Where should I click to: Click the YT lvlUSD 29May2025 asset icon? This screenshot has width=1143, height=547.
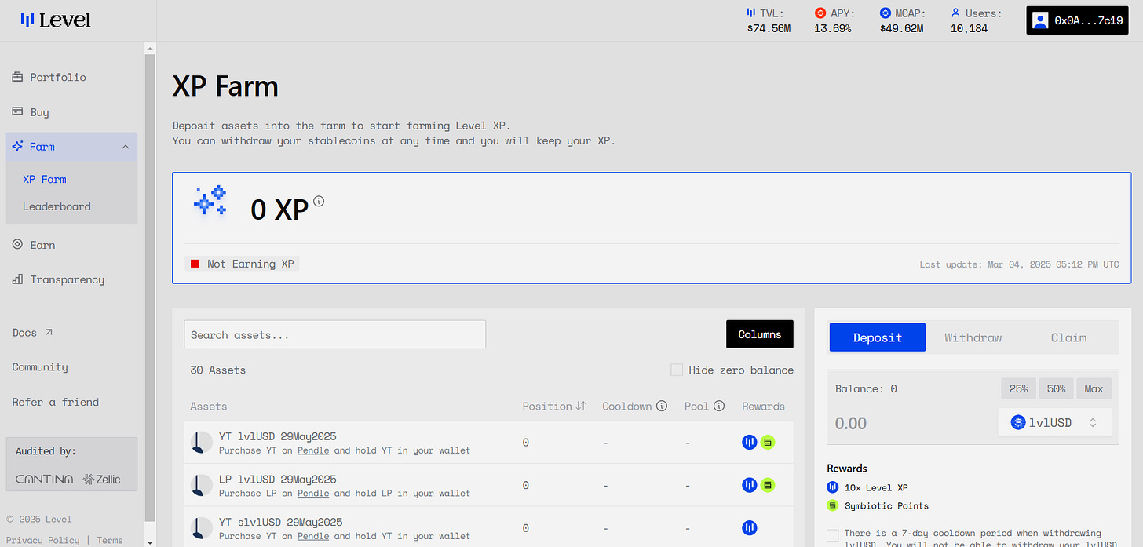[x=202, y=443]
